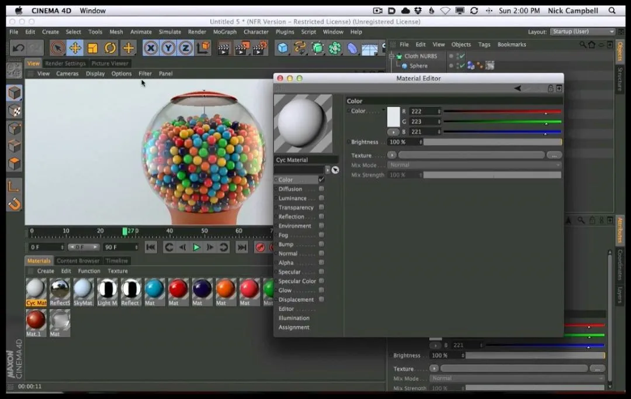Expand the color mode arrow under swatch

(393, 132)
